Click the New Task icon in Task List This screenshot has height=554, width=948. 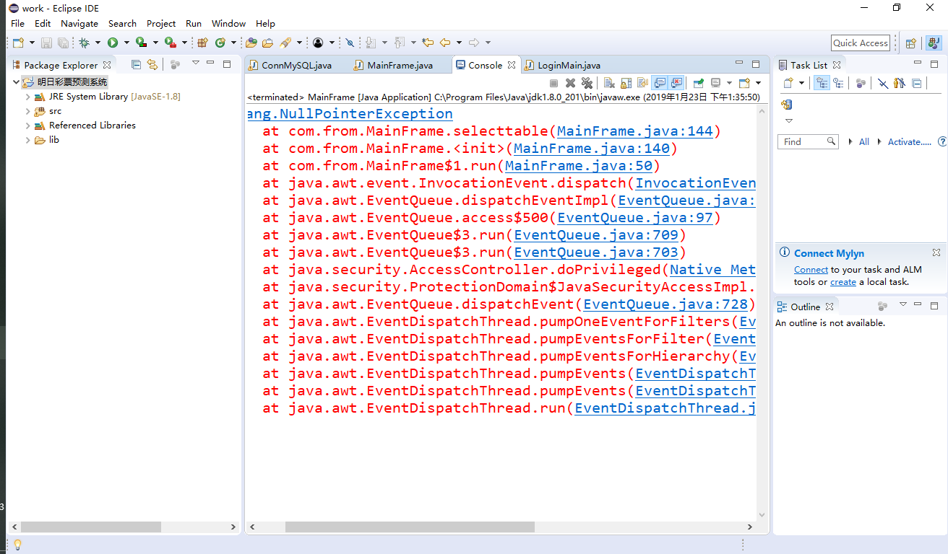click(x=788, y=83)
